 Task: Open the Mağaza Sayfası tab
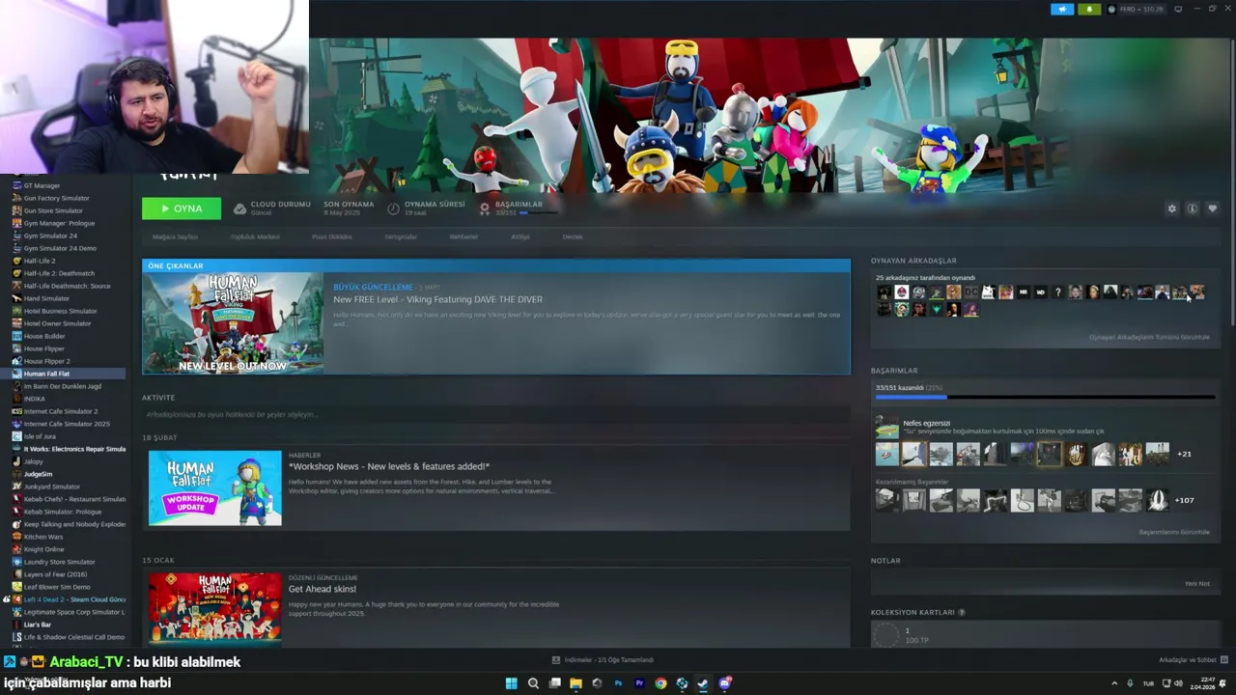tap(175, 236)
